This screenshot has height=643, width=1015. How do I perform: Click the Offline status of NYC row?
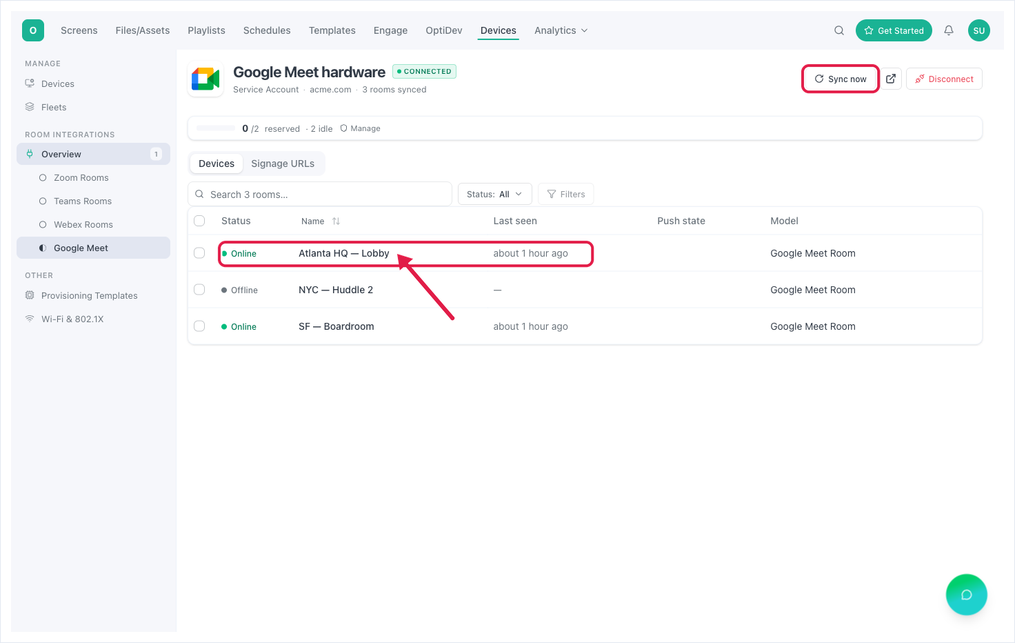pos(239,290)
